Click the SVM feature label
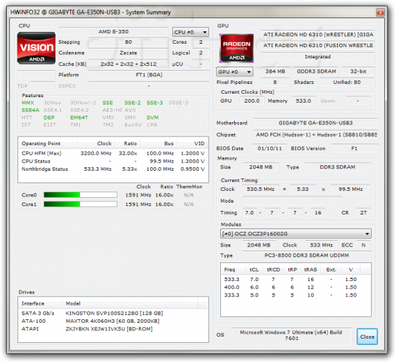This screenshot has height=363, width=396. click(153, 117)
